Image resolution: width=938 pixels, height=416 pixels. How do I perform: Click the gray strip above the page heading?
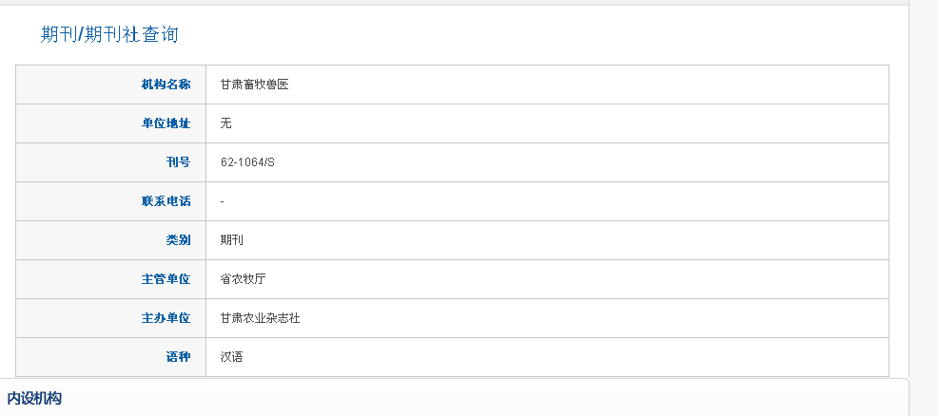[454, 3]
